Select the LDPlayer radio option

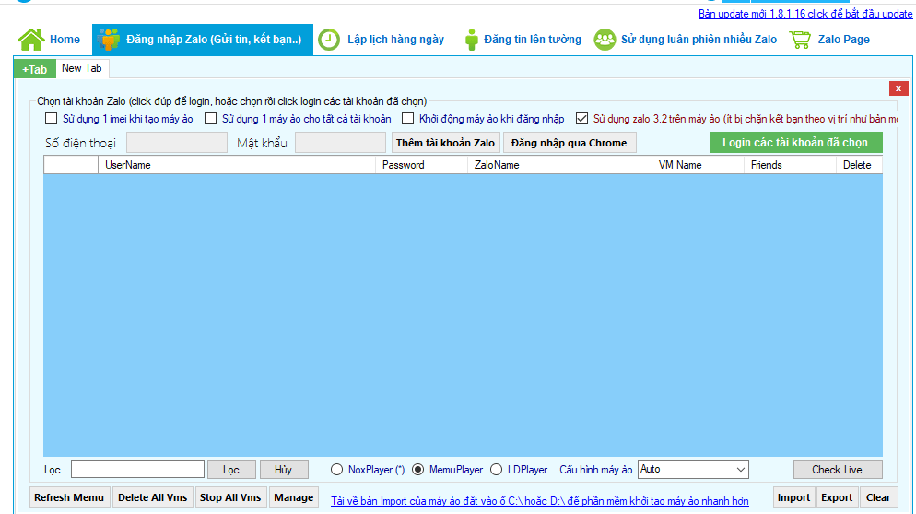pyautogui.click(x=497, y=470)
